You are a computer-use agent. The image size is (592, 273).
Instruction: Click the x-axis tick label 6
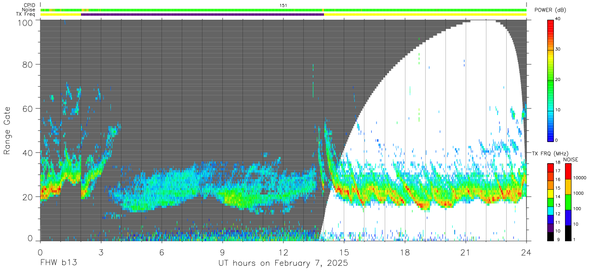(161, 252)
